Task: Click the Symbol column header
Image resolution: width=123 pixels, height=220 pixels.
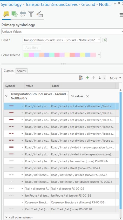Action: coord(14,86)
